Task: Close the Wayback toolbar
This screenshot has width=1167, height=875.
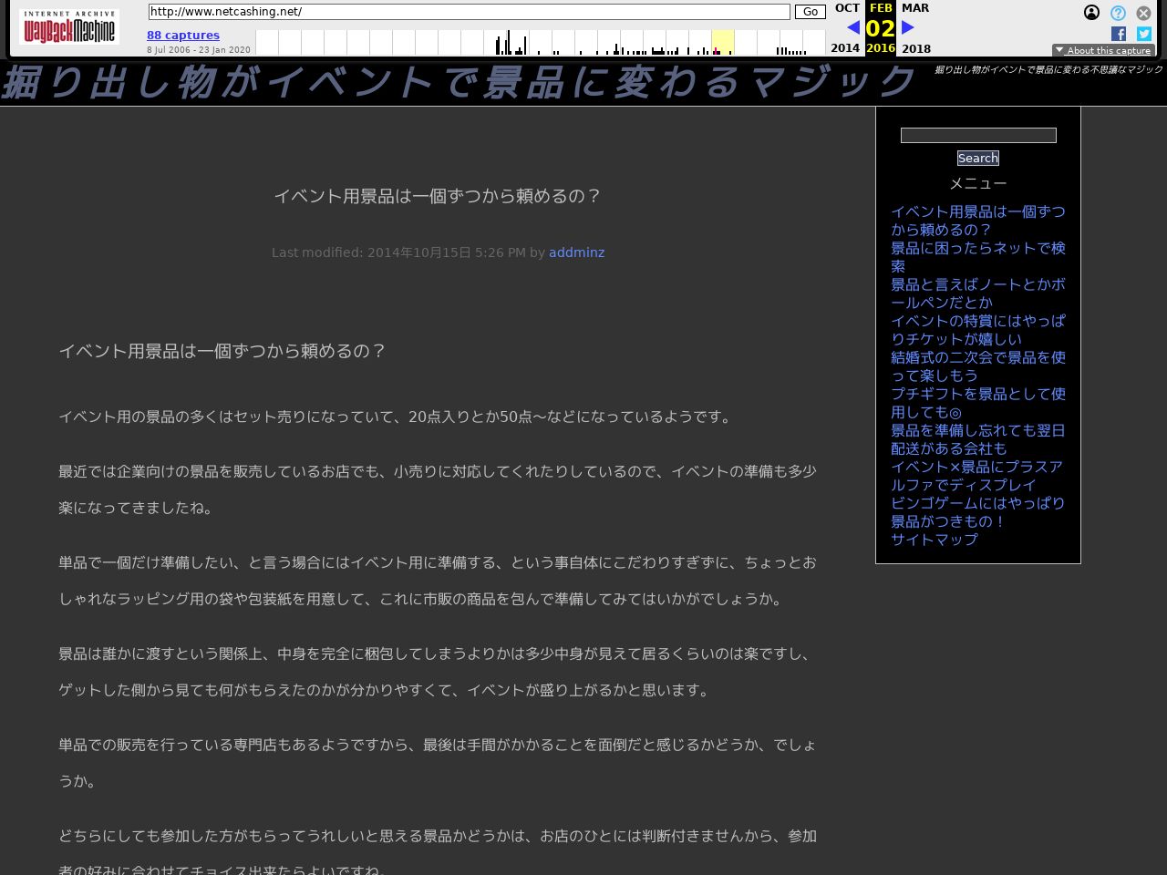Action: click(x=1143, y=13)
